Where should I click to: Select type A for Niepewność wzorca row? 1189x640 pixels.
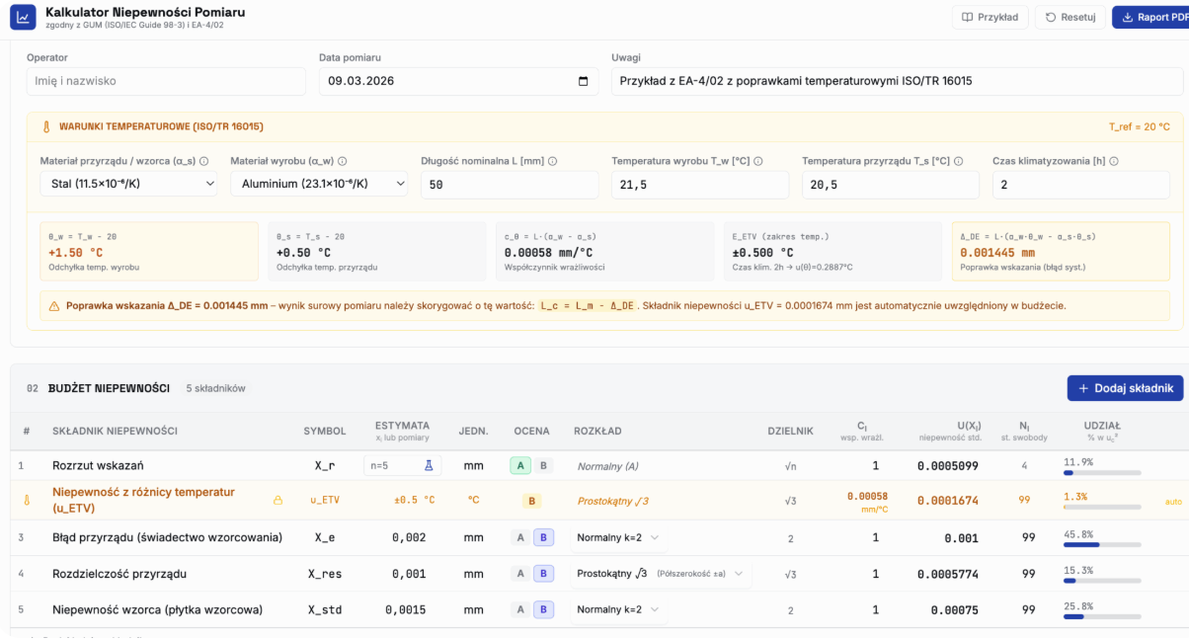(x=519, y=609)
